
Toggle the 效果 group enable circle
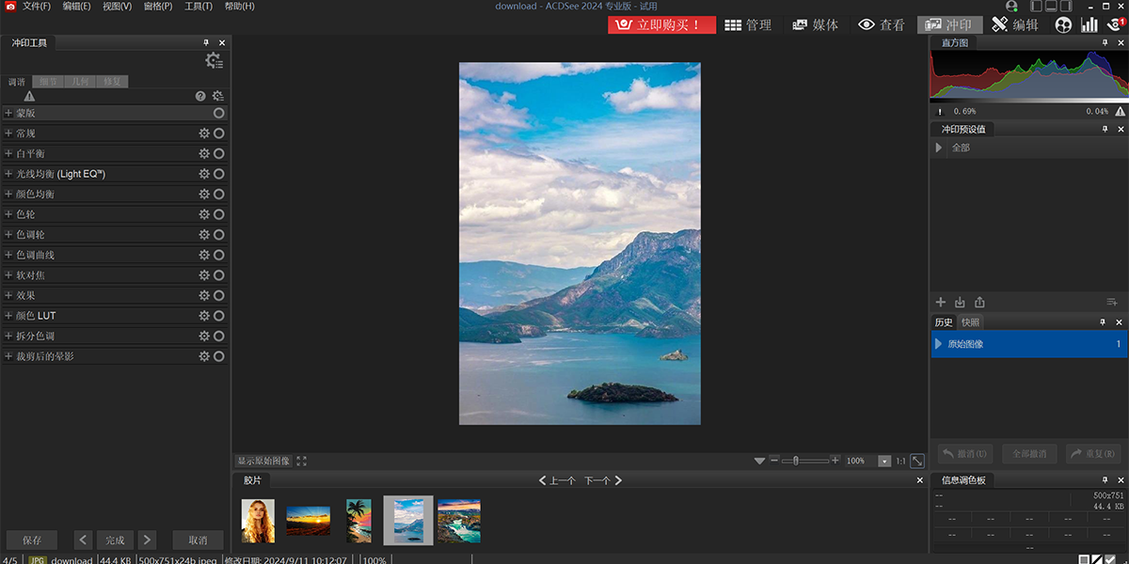pyautogui.click(x=219, y=296)
